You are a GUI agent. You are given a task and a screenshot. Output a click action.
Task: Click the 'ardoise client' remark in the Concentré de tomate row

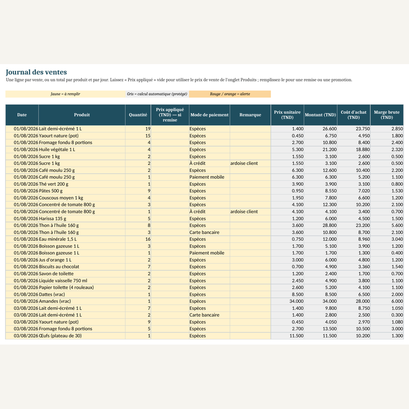pyautogui.click(x=250, y=212)
